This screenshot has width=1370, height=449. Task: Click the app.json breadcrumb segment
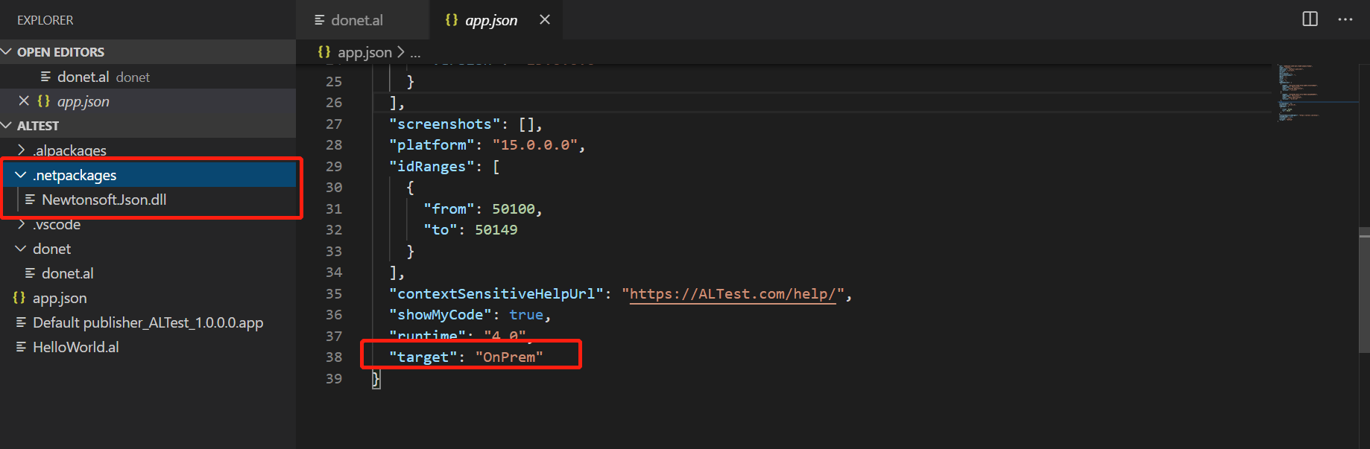pyautogui.click(x=364, y=52)
